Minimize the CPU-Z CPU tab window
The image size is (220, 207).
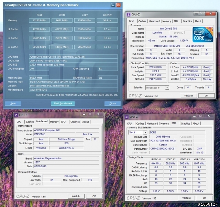pyautogui.click(x=196, y=14)
